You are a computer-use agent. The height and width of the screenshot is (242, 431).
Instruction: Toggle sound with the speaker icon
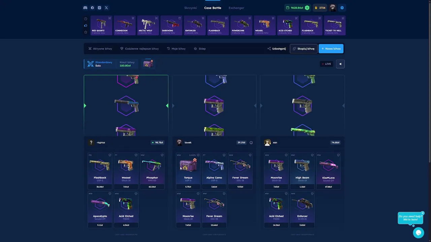click(340, 64)
